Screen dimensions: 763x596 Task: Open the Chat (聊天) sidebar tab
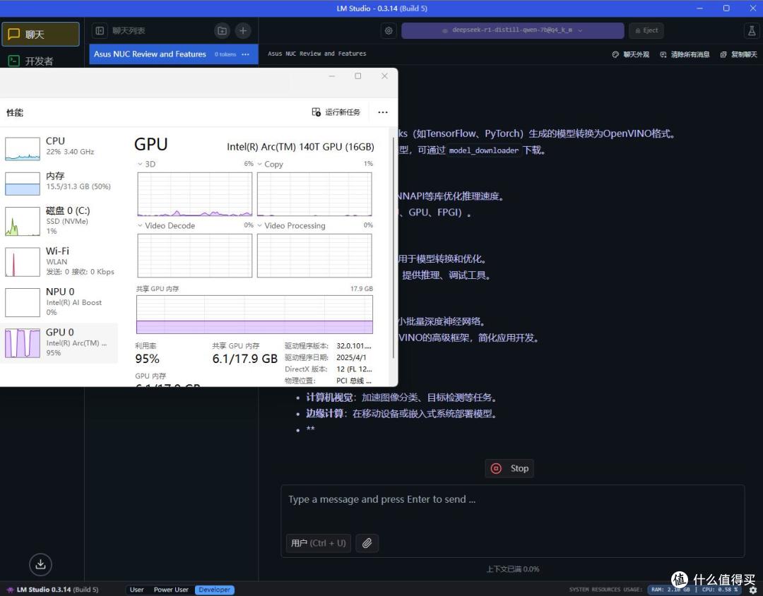pyautogui.click(x=40, y=34)
